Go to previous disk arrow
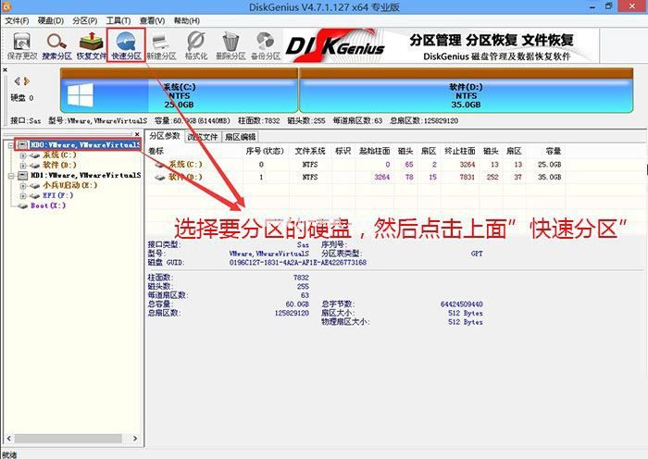Image resolution: width=648 pixels, height=459 pixels. 17,81
